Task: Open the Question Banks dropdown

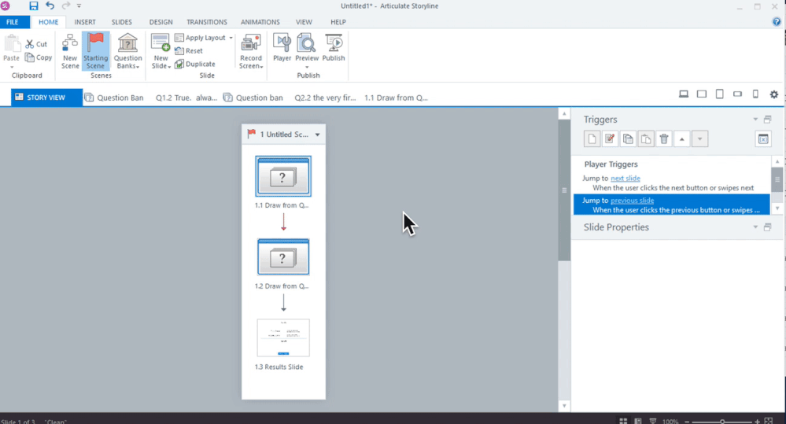Action: tap(127, 51)
